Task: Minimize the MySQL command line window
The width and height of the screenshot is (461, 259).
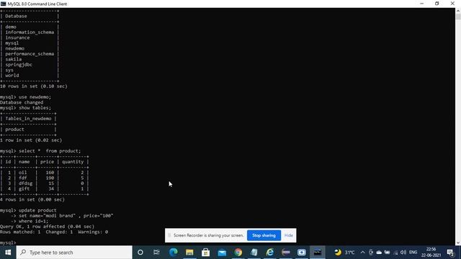Action: (x=422, y=4)
